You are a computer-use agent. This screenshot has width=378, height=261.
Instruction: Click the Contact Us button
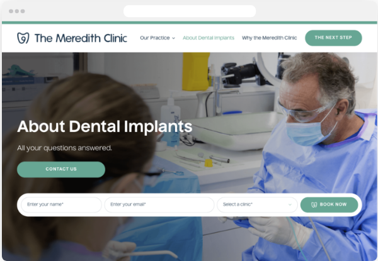pos(61,169)
